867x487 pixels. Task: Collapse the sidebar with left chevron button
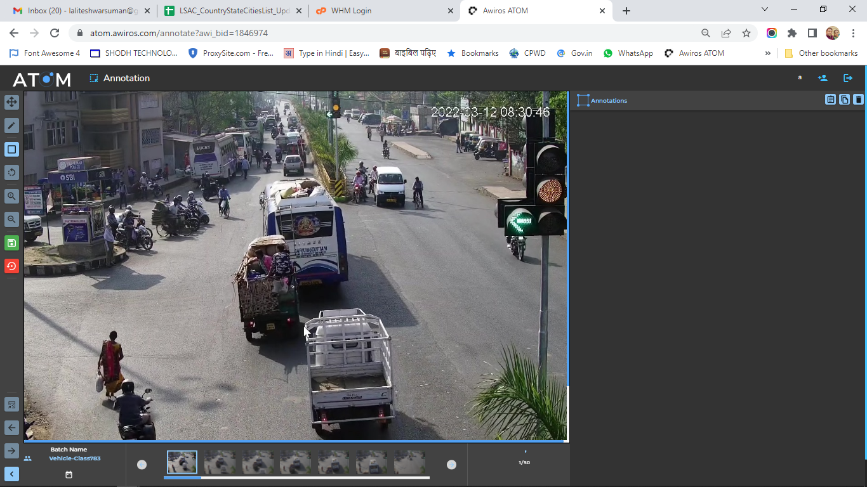click(11, 474)
